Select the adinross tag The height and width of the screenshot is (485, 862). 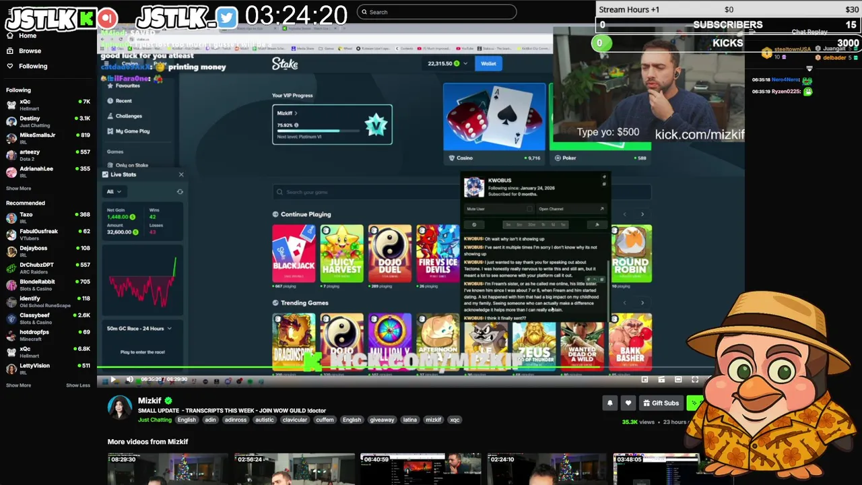point(236,420)
